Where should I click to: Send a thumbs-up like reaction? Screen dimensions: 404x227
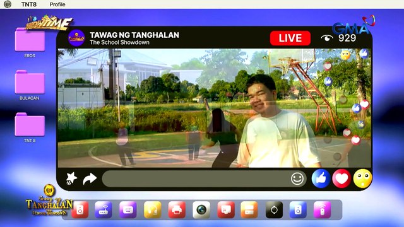[x=321, y=178]
